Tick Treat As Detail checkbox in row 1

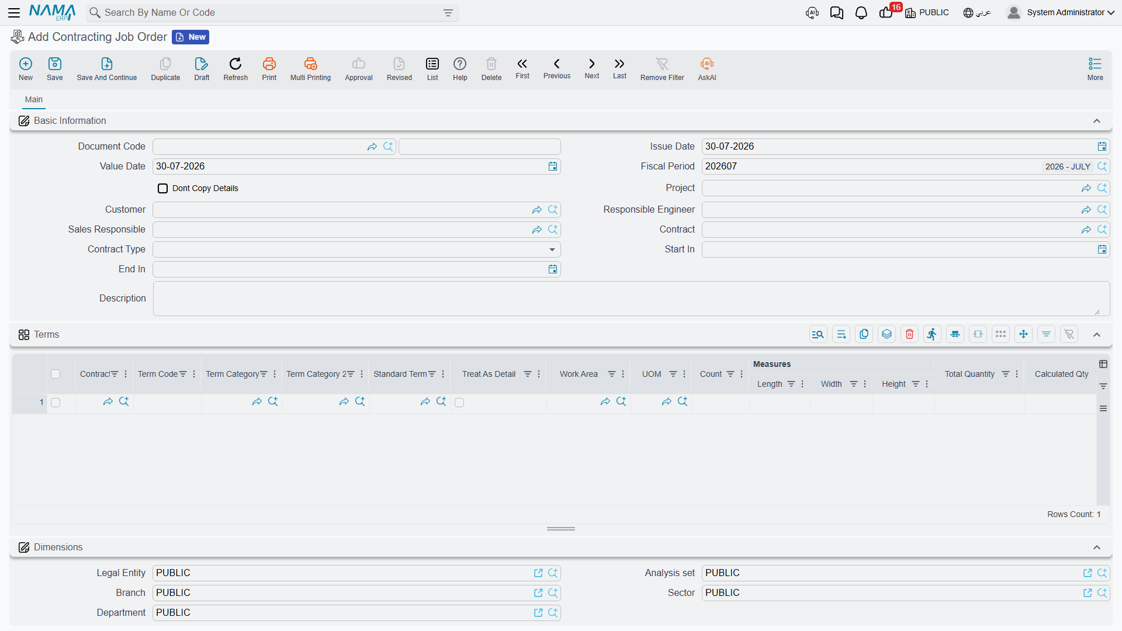pos(459,403)
